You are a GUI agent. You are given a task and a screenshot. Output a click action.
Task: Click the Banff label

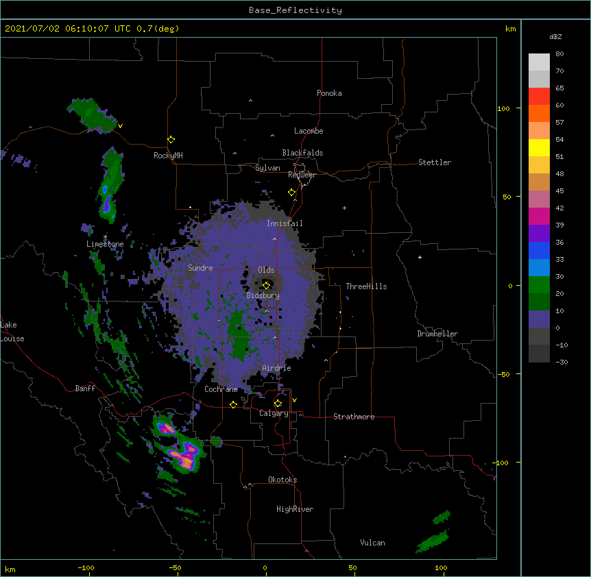[85, 389]
